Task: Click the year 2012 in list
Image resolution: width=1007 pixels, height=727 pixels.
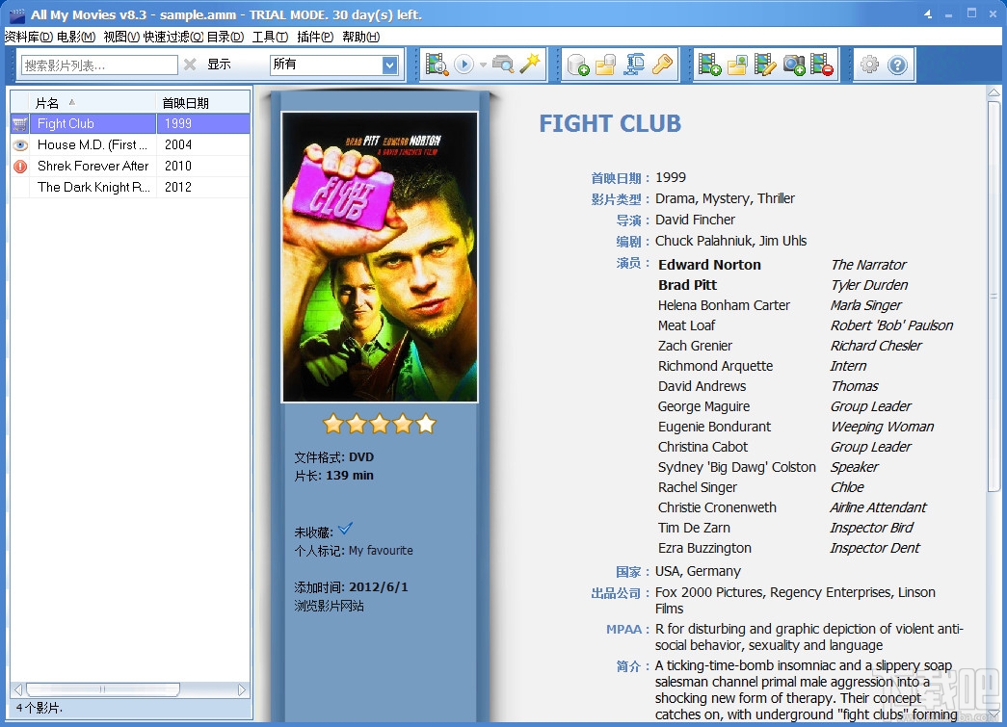Action: click(178, 188)
